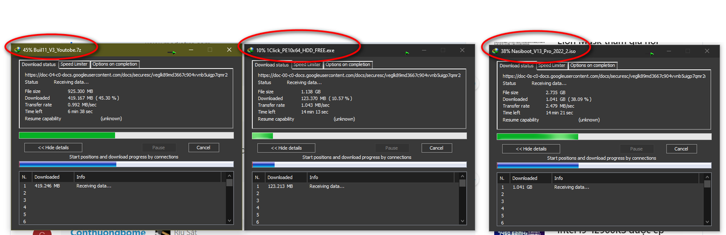The height and width of the screenshot is (235, 726).
Task: Open Speed Limiter tab in Nasiboot_V13_Pro window
Action: 552,65
